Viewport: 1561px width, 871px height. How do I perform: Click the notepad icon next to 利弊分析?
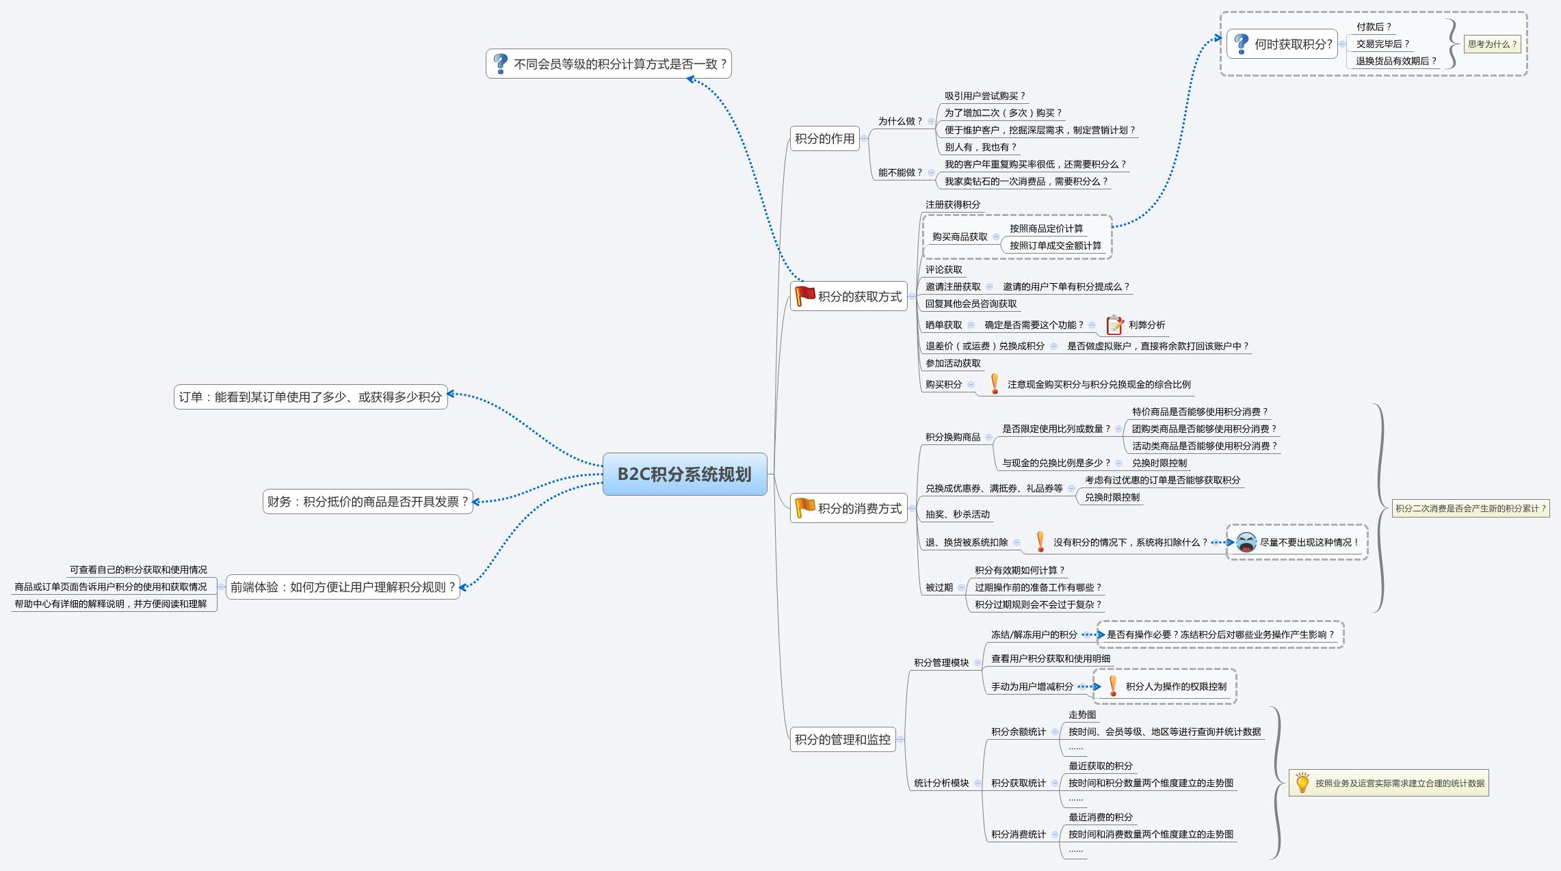click(x=1114, y=325)
